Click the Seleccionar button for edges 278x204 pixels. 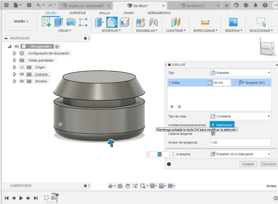(222, 125)
